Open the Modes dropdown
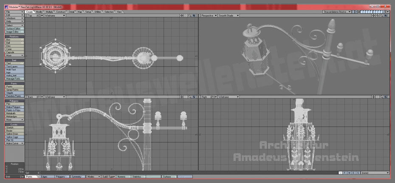Viewport: 395px width, 183px height. coord(93,177)
